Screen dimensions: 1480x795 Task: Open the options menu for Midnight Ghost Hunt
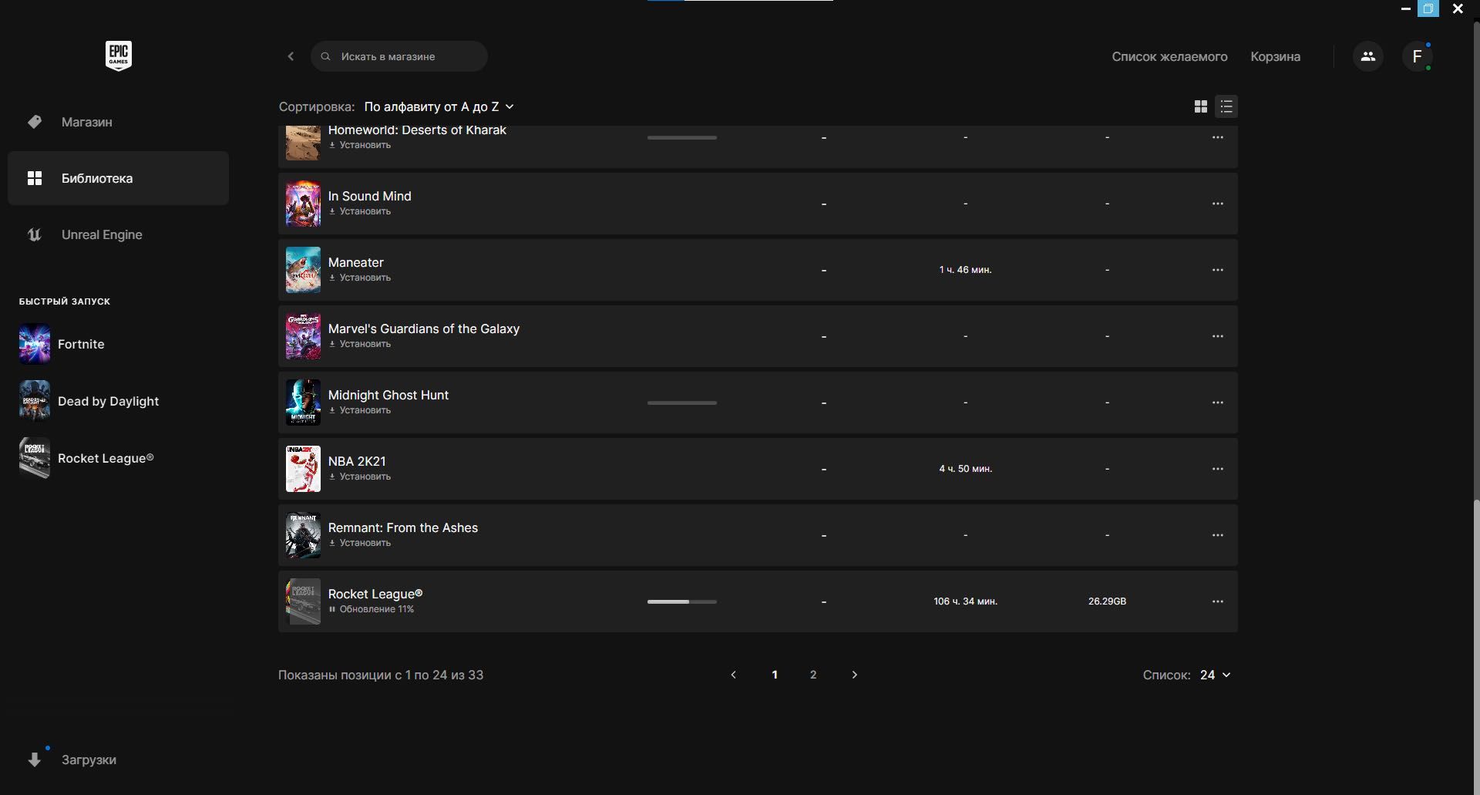pyautogui.click(x=1218, y=403)
